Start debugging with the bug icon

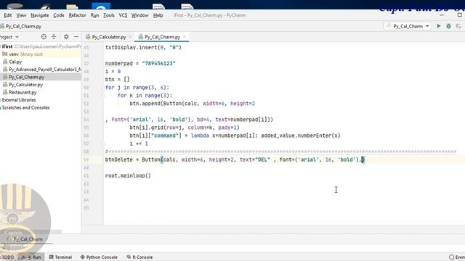tap(449, 26)
